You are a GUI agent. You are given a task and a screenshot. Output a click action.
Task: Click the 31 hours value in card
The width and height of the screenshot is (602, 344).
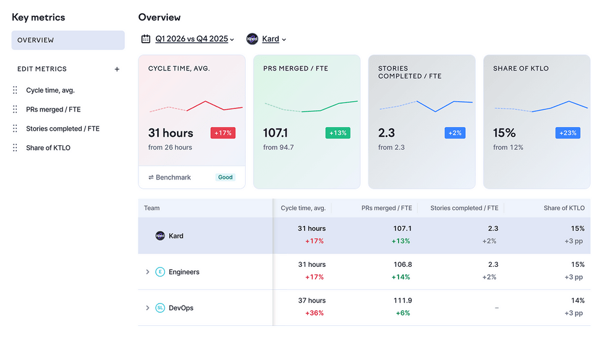170,133
